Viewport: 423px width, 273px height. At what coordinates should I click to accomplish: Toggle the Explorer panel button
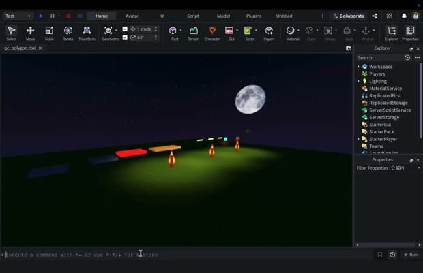(391, 33)
